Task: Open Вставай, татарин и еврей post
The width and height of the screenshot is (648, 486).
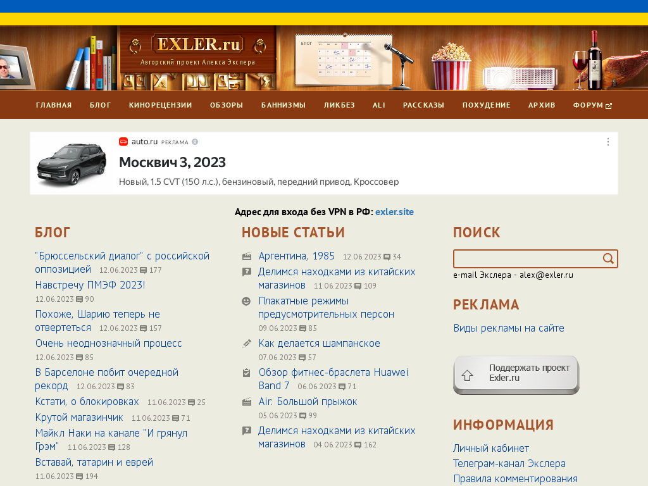Action: click(x=94, y=463)
